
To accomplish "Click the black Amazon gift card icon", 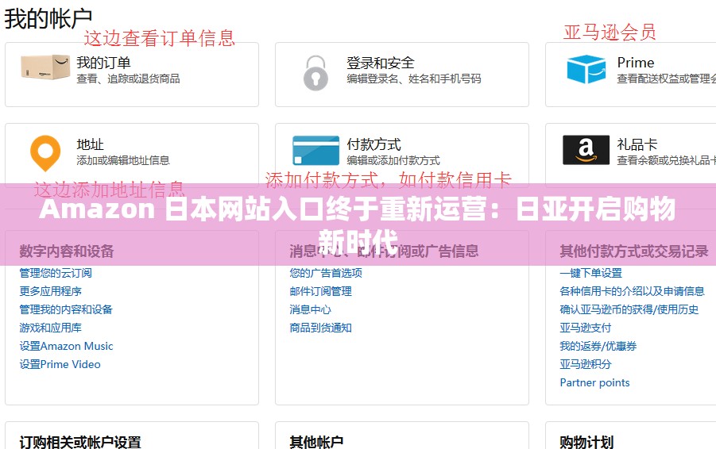I will (586, 149).
